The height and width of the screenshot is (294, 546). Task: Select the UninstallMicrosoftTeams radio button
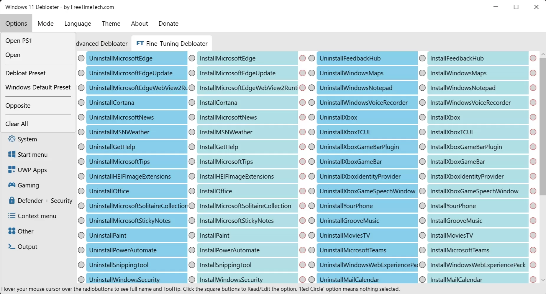point(311,250)
